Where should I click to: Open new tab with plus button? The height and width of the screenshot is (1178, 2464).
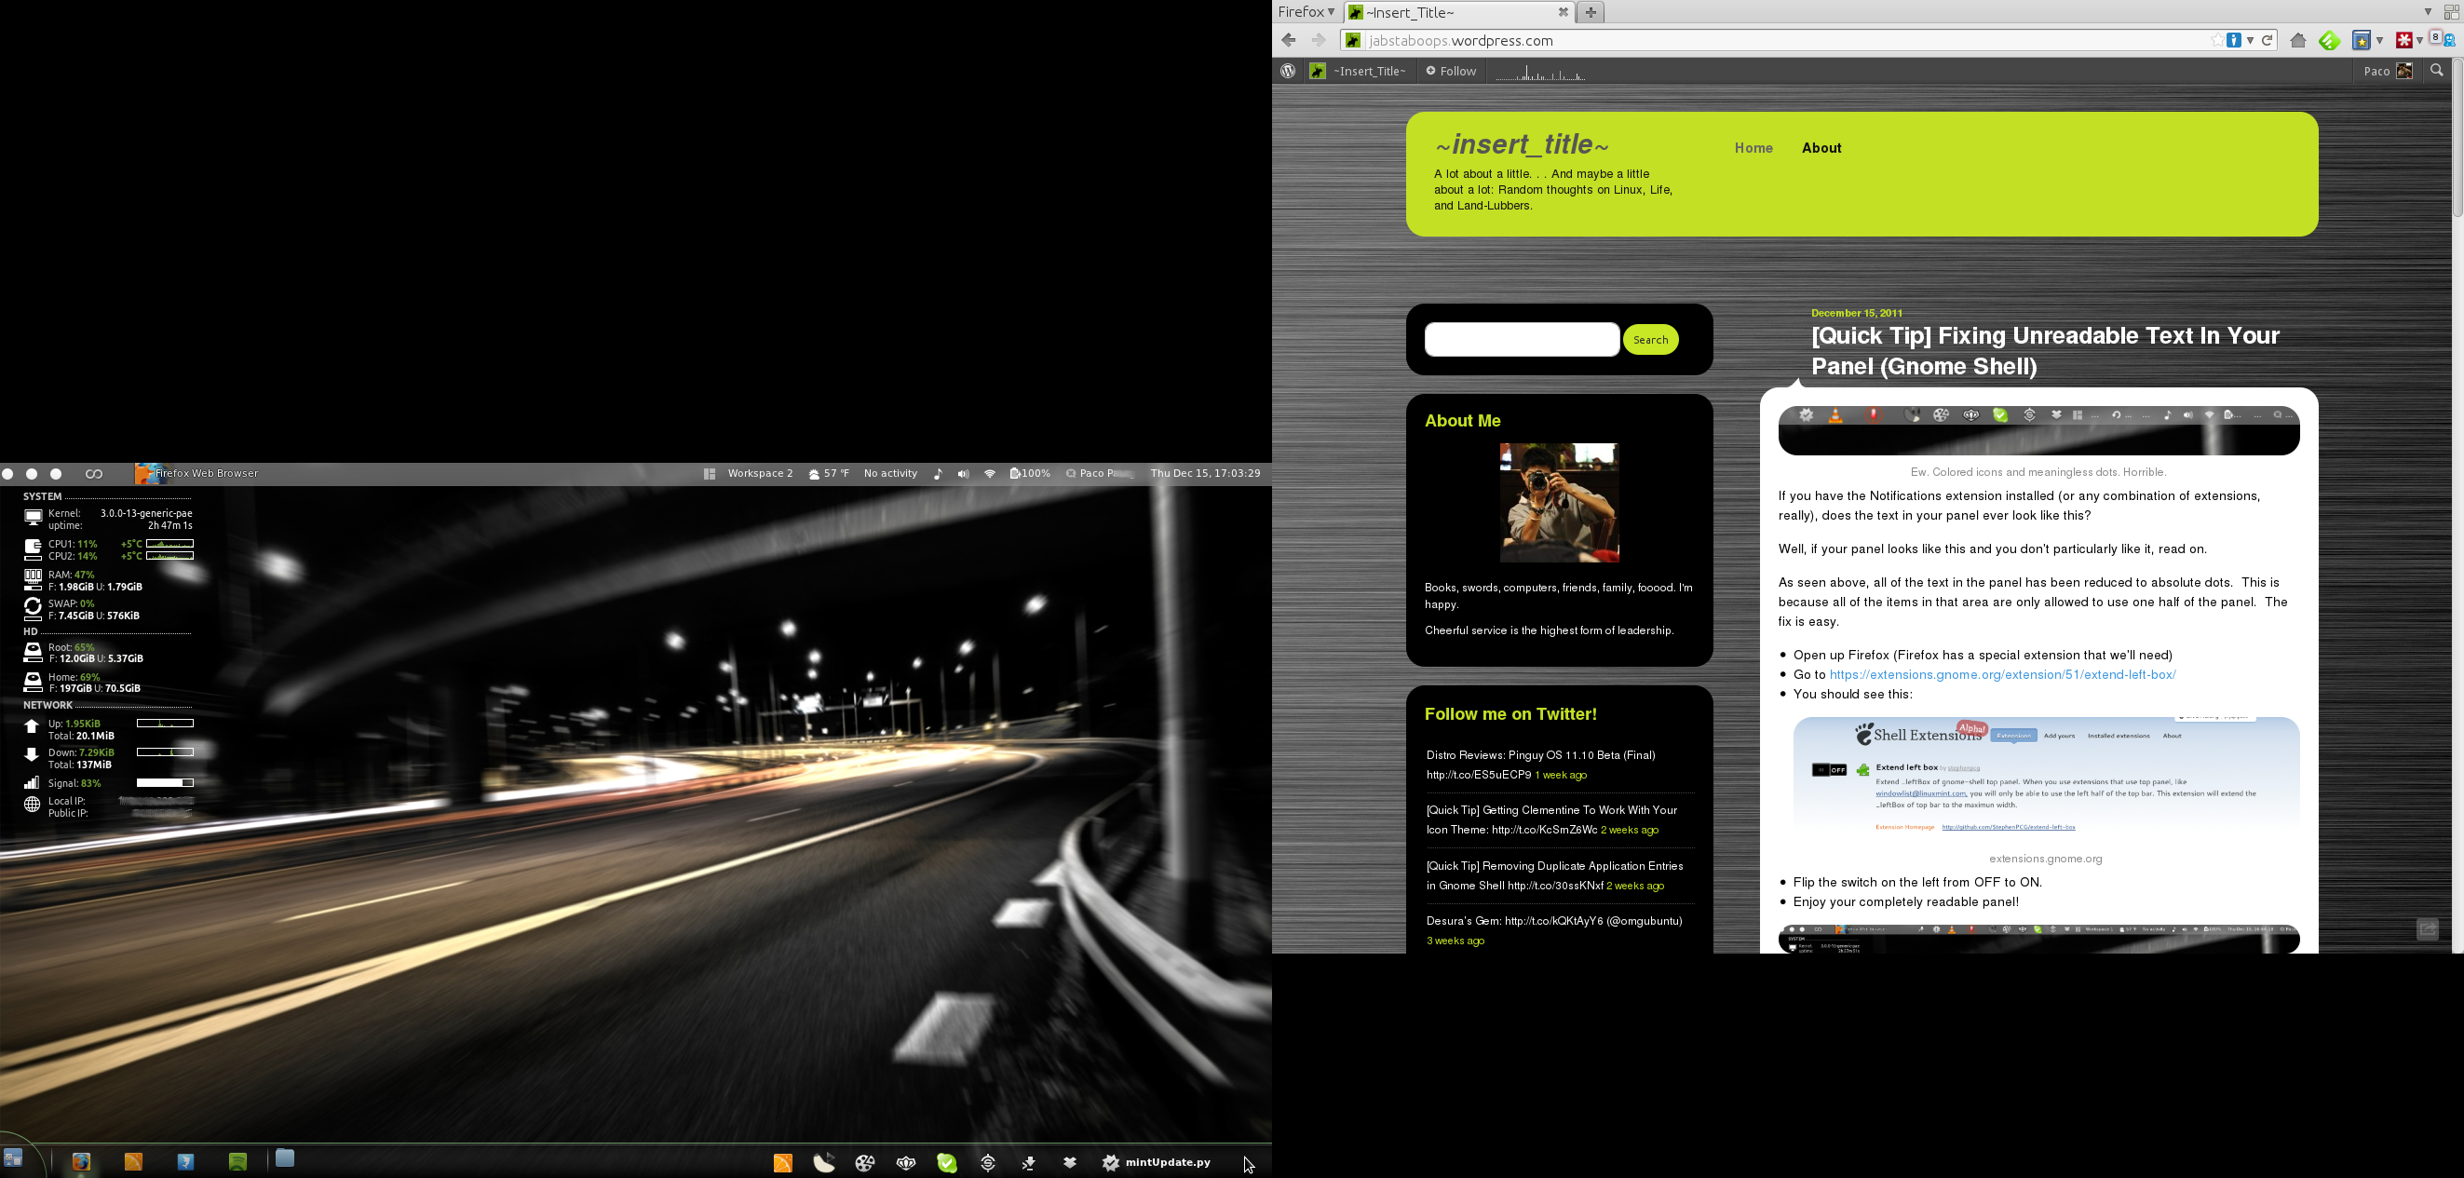click(1590, 12)
